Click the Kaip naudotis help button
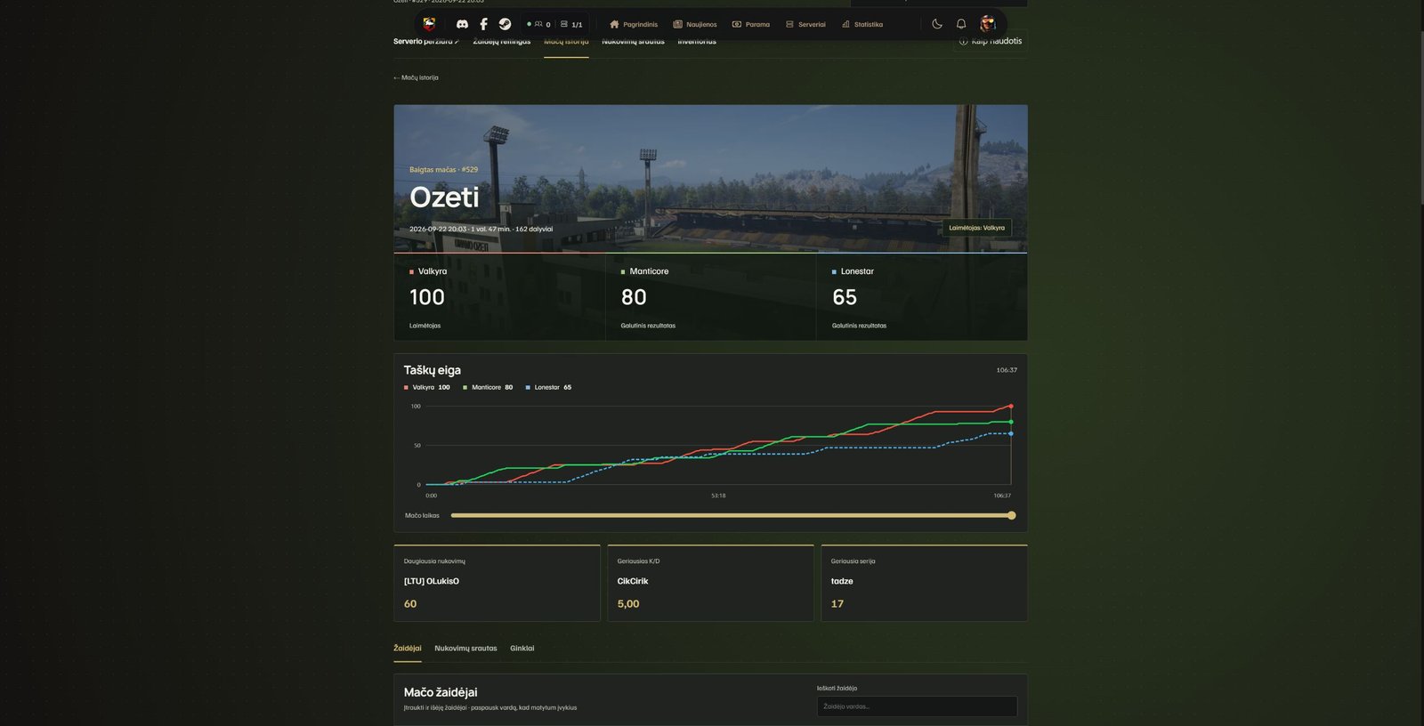 point(991,41)
